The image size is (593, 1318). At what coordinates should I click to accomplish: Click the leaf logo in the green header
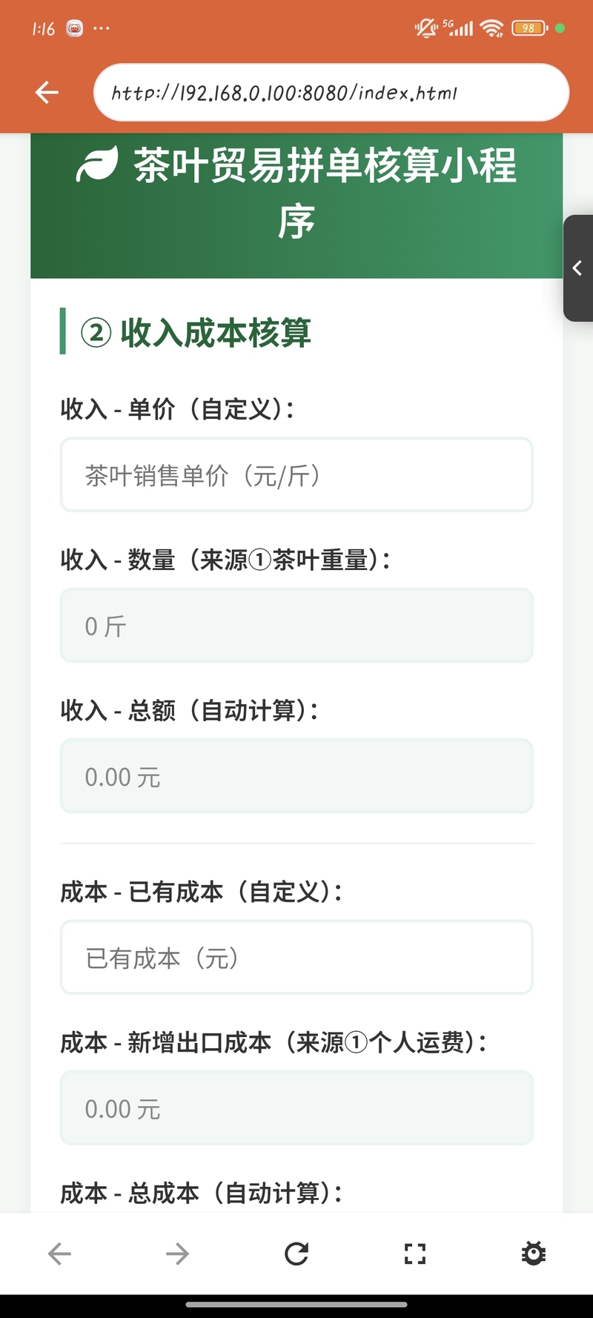[97, 165]
